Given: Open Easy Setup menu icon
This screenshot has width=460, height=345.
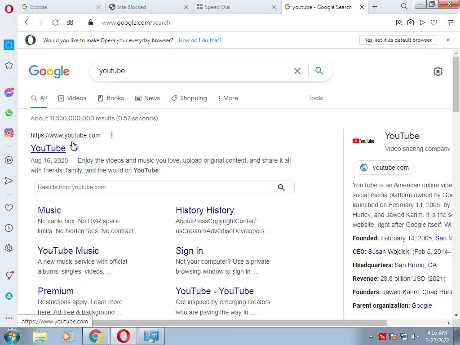Looking at the screenshot, I should click(x=450, y=22).
